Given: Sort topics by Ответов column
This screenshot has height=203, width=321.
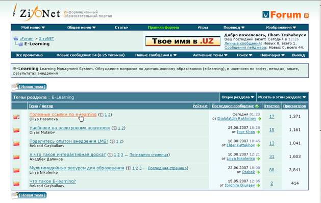Looking at the screenshot, I should (271, 106).
